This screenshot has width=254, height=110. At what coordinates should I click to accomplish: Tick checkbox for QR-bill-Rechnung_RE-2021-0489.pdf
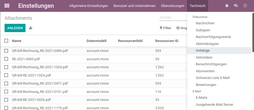(6, 51)
